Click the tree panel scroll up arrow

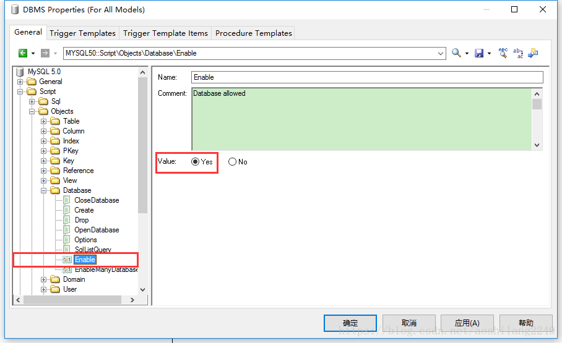[x=142, y=72]
